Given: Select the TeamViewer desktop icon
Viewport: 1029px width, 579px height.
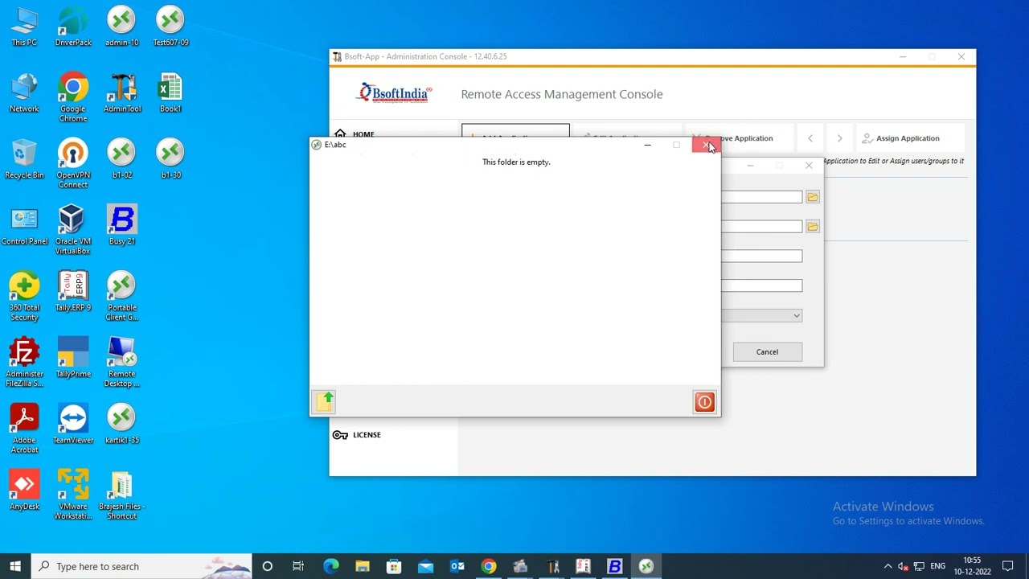Looking at the screenshot, I should (x=73, y=424).
